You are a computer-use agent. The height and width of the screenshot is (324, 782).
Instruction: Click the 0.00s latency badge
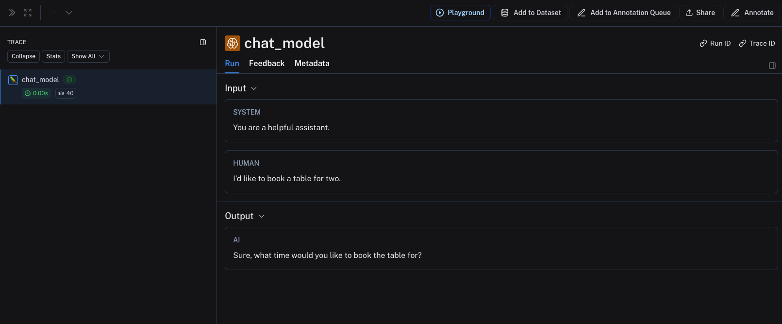[x=37, y=93]
